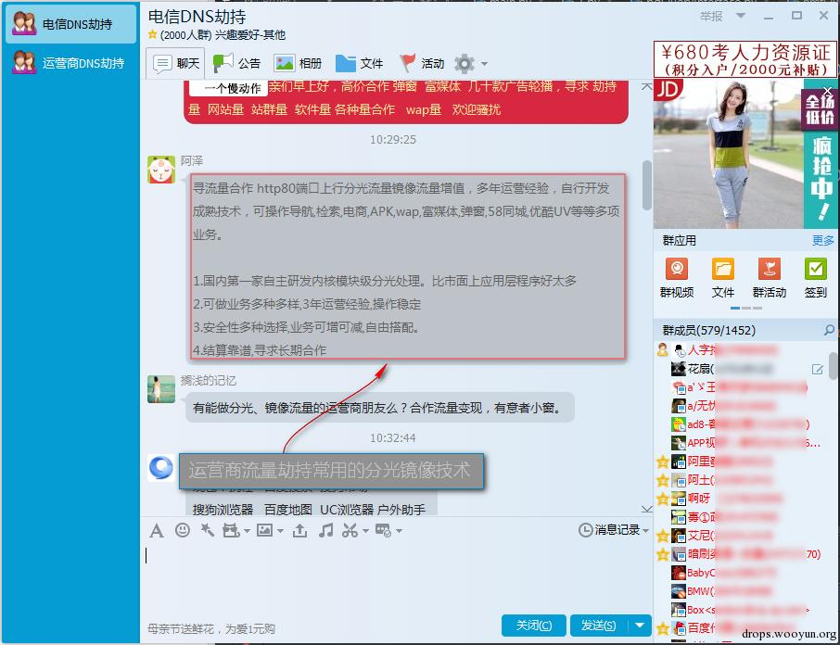
Task: Click the 母亲节送鲜花 promo link
Action: (211, 629)
